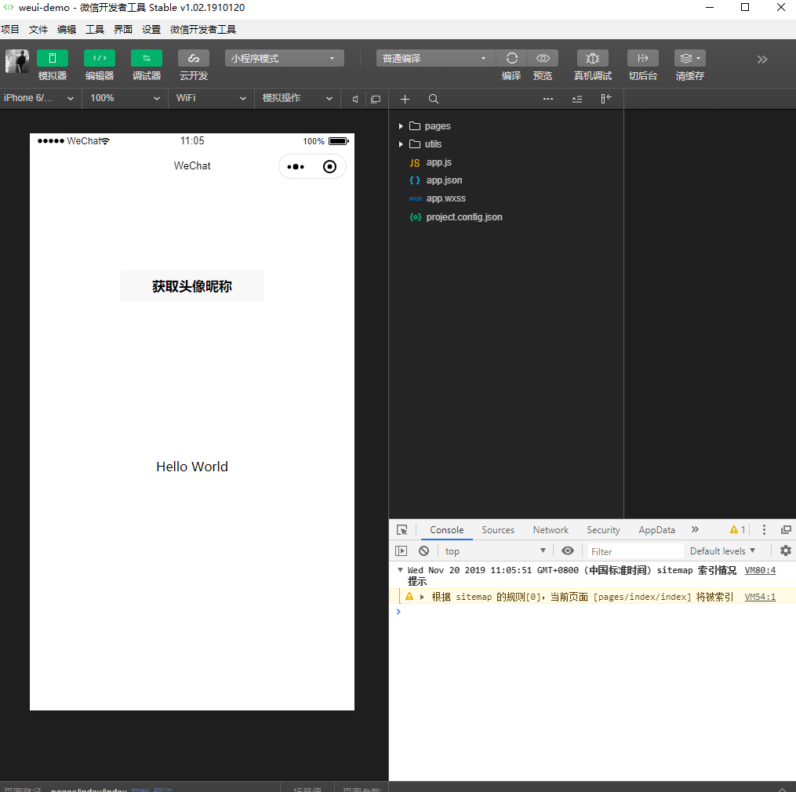Screen dimensions: 796x792
Task: Collapse the sitemap log group triangle
Action: (x=400, y=570)
